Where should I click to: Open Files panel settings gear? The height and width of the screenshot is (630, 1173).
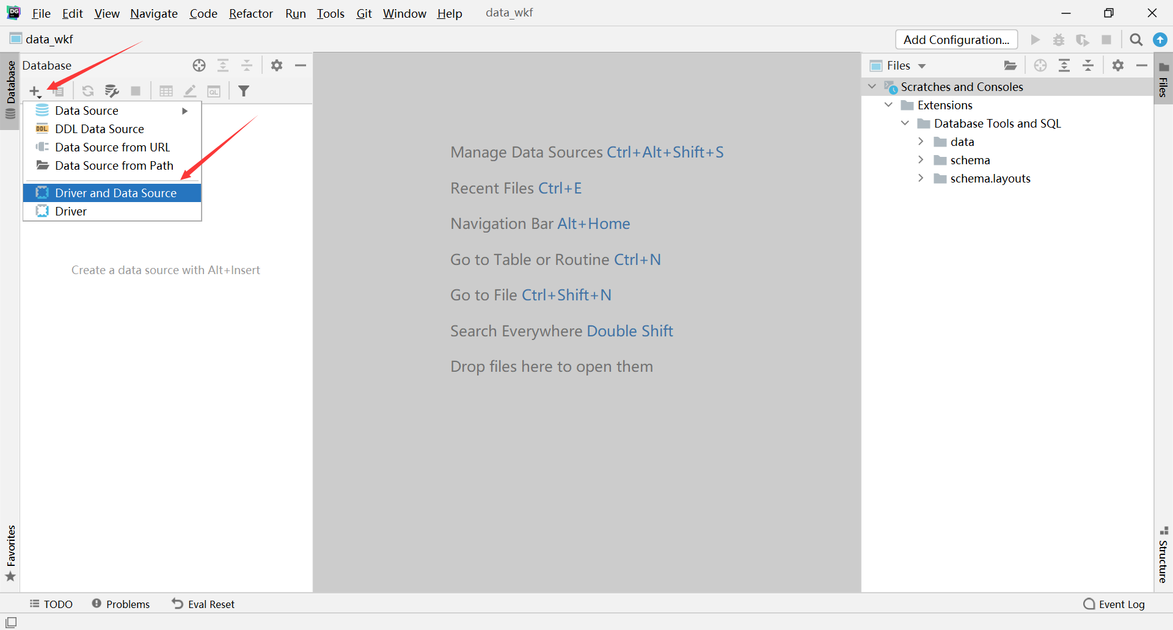[1118, 65]
